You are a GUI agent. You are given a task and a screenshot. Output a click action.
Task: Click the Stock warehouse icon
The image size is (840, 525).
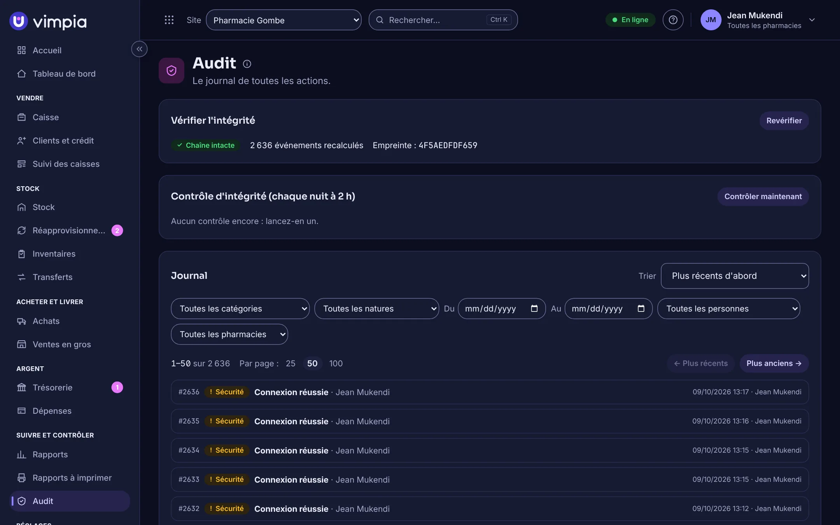(x=22, y=207)
